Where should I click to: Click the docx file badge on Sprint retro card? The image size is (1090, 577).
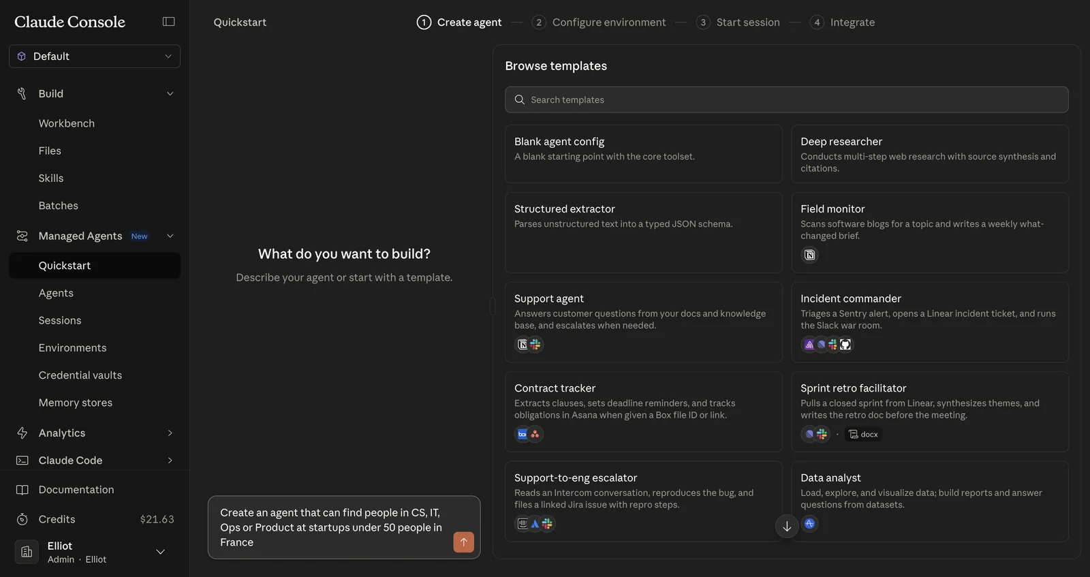tap(863, 434)
